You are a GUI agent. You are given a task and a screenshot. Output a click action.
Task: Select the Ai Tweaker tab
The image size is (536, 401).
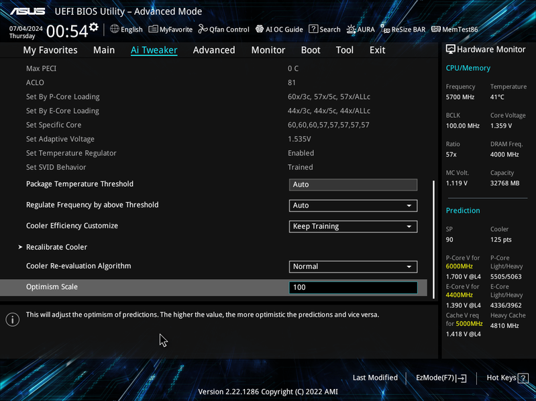154,50
